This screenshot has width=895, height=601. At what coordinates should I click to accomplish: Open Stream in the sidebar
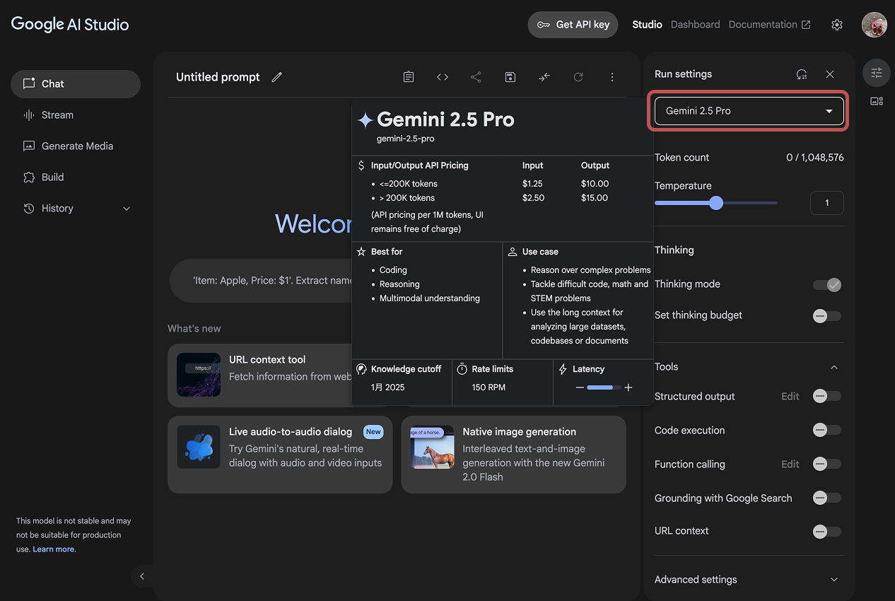tap(76, 115)
